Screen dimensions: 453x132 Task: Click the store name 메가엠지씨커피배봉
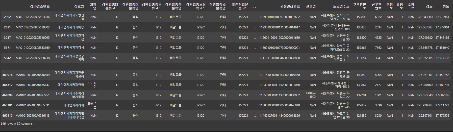(71, 27)
